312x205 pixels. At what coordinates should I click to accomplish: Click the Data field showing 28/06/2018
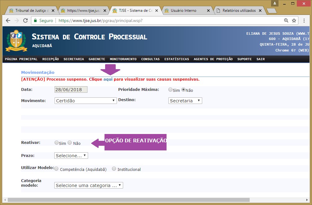click(71, 90)
